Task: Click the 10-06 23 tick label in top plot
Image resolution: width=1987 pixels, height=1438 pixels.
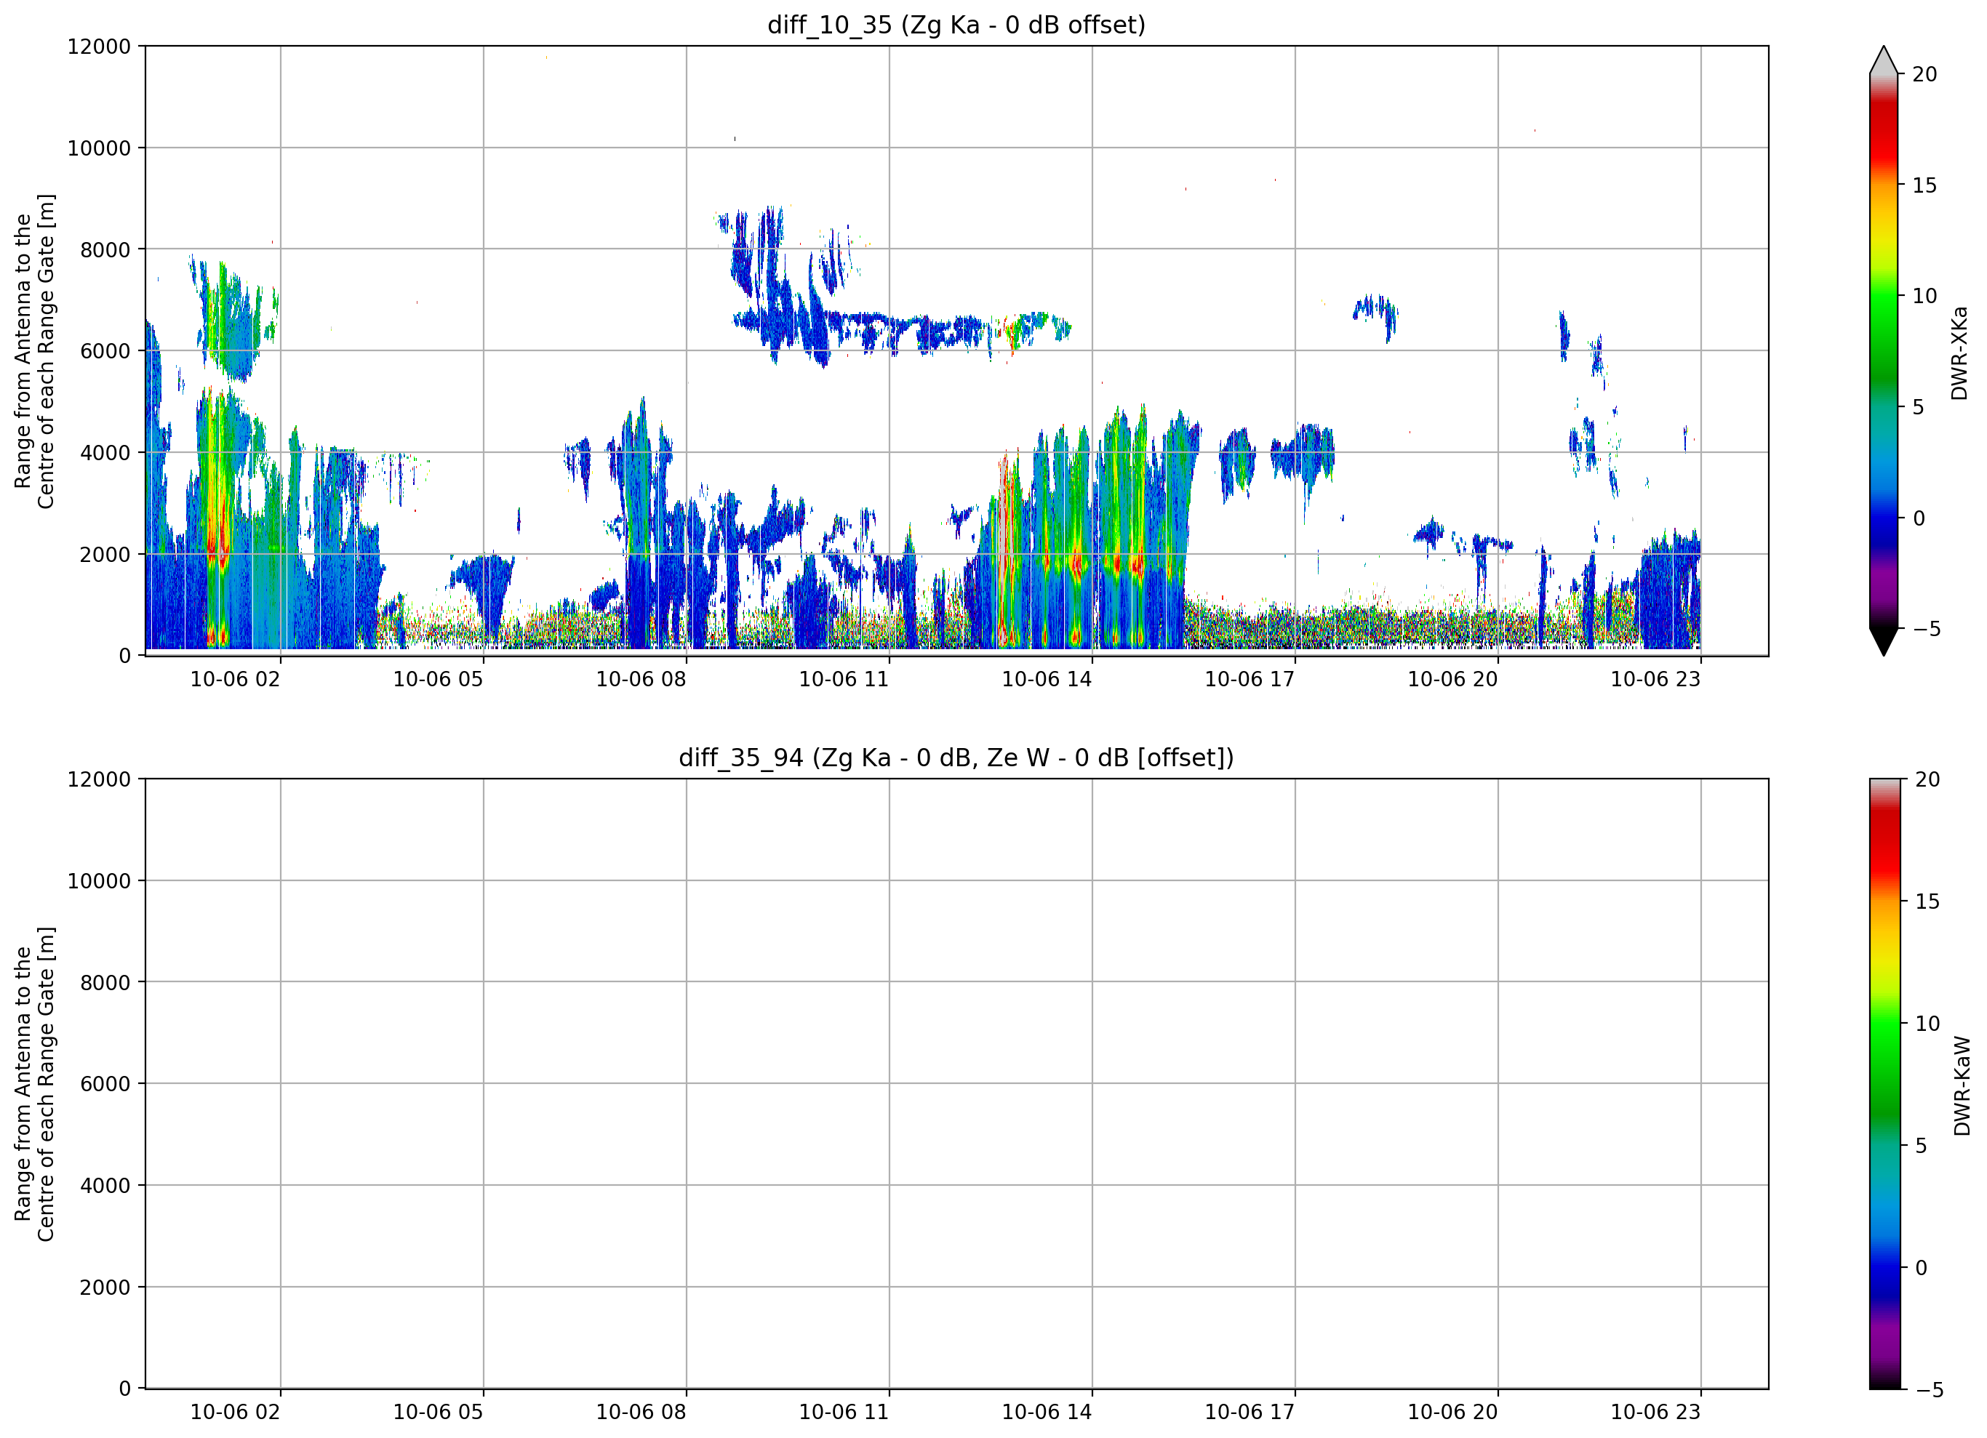Action: click(1655, 679)
